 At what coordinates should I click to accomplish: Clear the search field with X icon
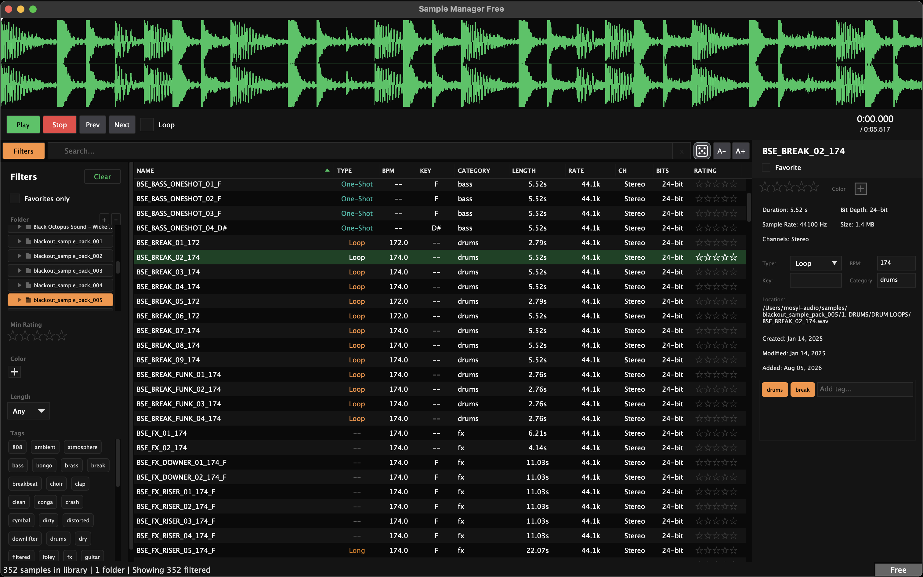pyautogui.click(x=682, y=151)
